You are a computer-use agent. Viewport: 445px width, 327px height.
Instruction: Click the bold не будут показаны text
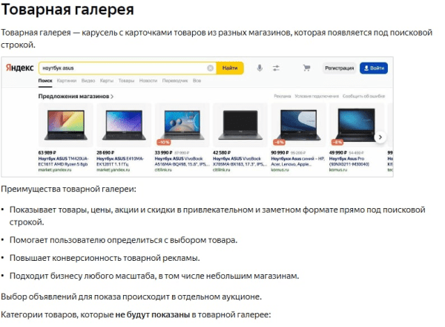pyautogui.click(x=152, y=315)
